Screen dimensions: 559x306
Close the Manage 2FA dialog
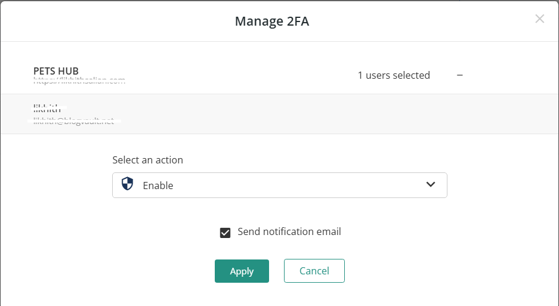pyautogui.click(x=539, y=19)
